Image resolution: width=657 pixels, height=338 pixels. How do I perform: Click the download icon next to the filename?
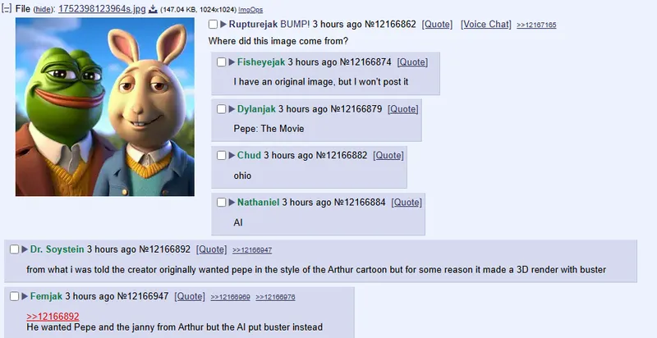click(153, 9)
